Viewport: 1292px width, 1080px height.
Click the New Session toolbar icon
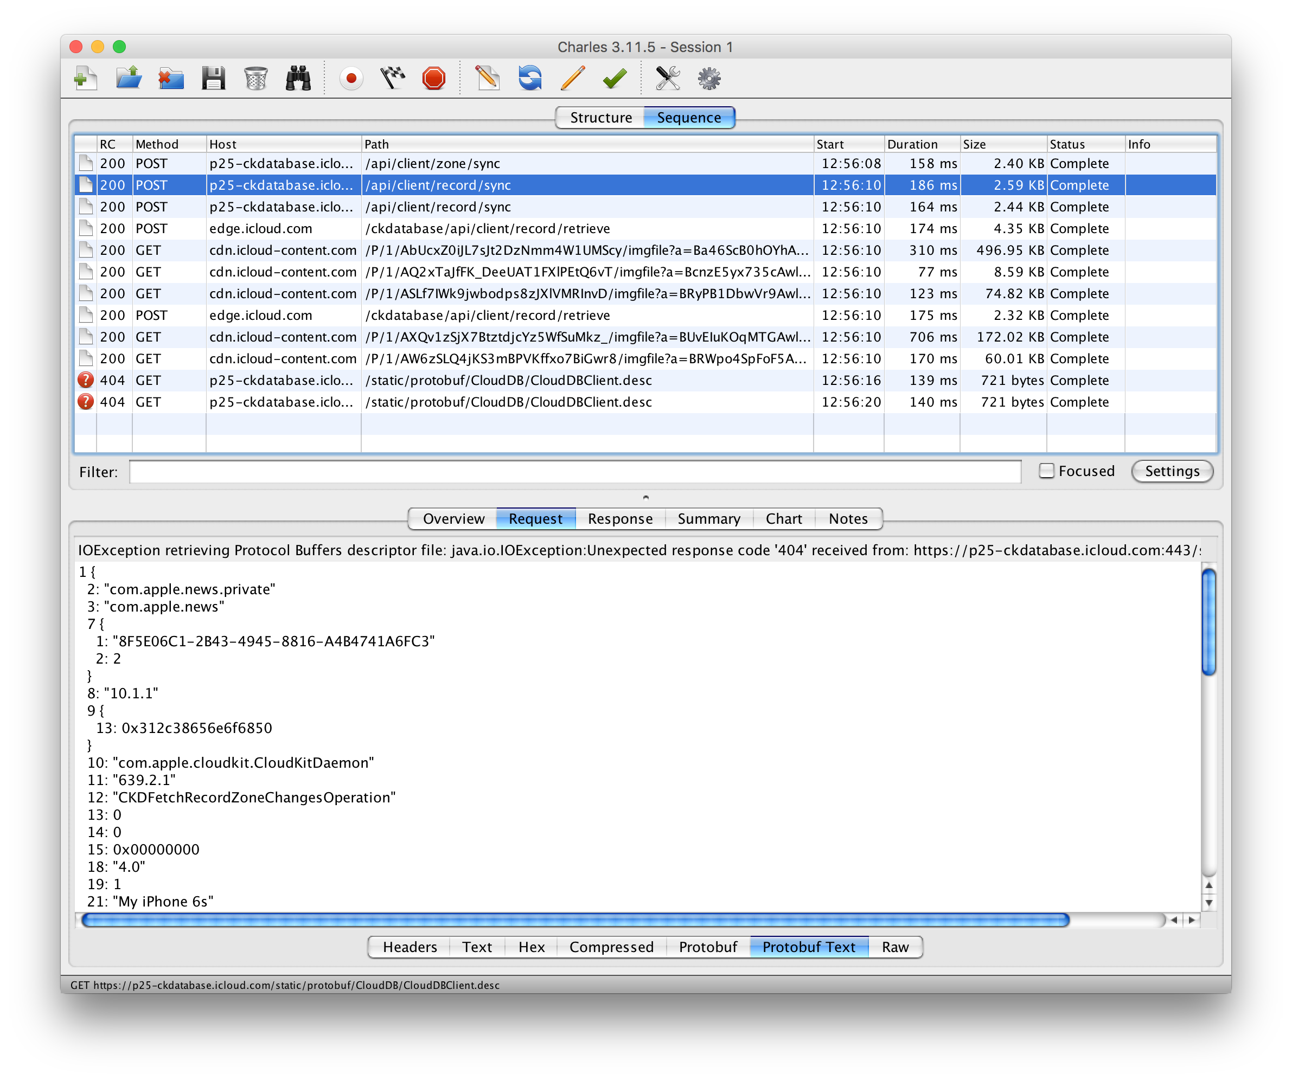pos(86,78)
